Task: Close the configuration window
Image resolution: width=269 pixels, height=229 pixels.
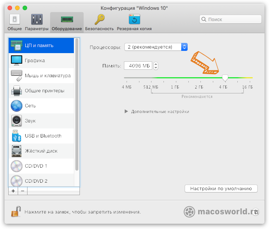Action: pyautogui.click(x=10, y=8)
